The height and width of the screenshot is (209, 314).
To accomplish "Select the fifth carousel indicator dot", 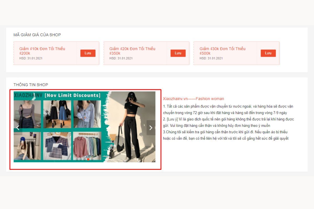I will click(x=92, y=159).
